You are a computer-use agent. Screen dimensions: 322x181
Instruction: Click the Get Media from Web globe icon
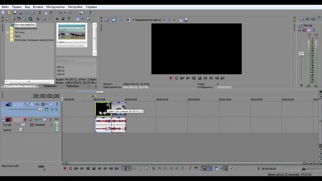tap(25, 19)
